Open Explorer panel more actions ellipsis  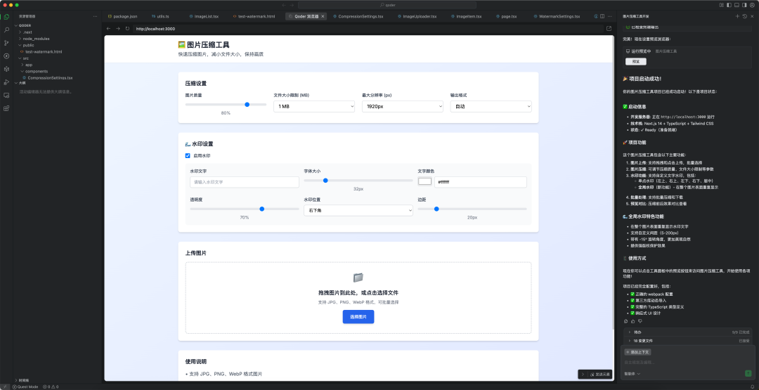tap(95, 16)
